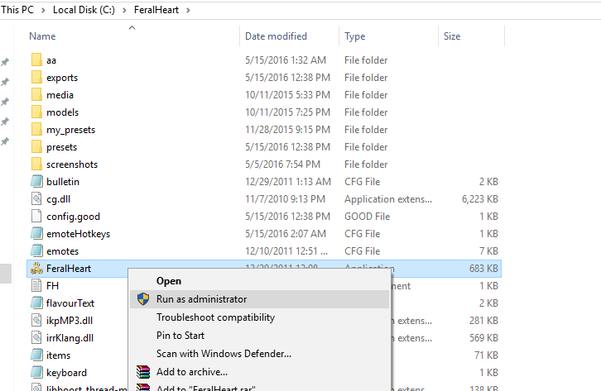
Task: Select the ikpMP3.dll file icon
Action: tap(36, 321)
